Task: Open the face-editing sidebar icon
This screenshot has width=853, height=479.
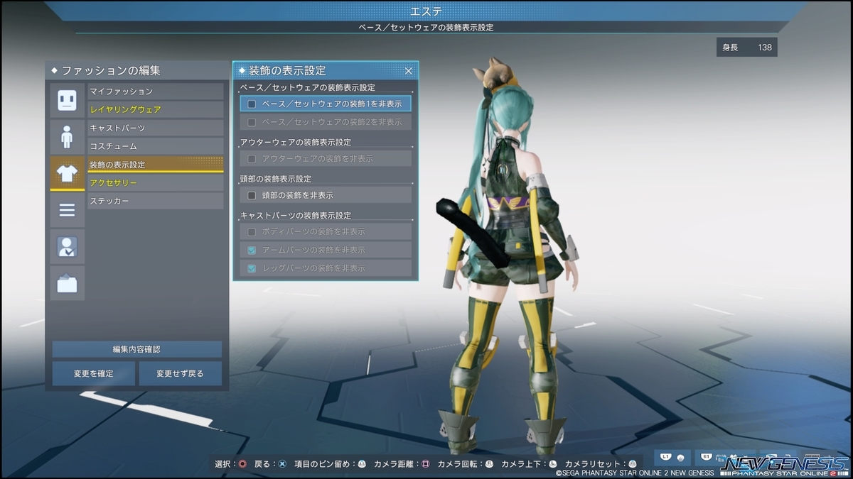Action: pos(67,100)
